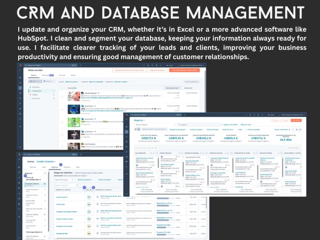Image resolution: width=320 pixels, height=240 pixels.
Task: Open dental promotion post thumbnail
Action: click(74, 96)
